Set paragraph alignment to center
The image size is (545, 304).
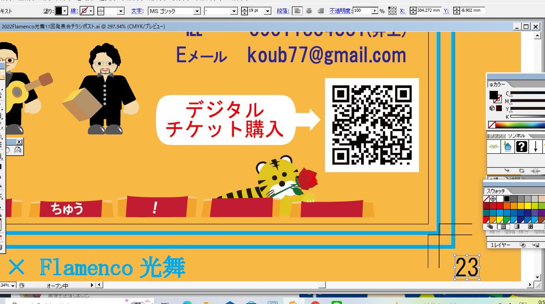click(x=309, y=10)
